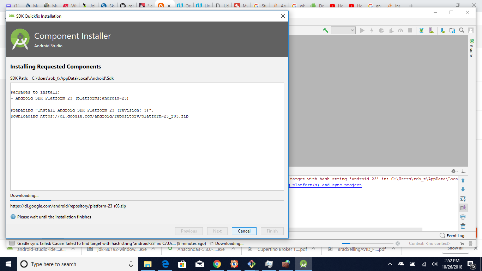
Task: Open the notification center icon
Action: coord(471,264)
